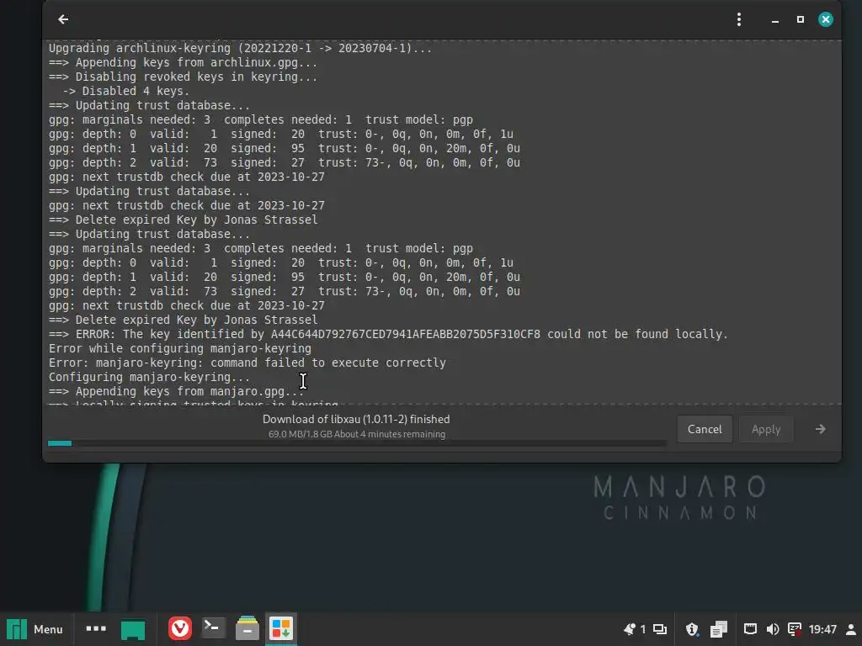The height and width of the screenshot is (646, 862).
Task: Open the workspace switcher tray icon
Action: point(660,629)
